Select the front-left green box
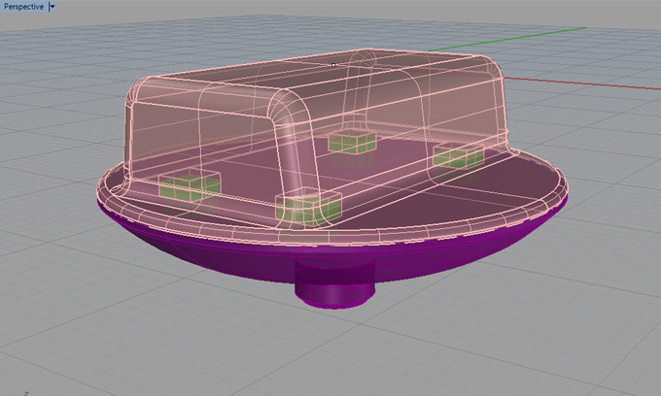Screen dimensions: 661x396 (188, 186)
